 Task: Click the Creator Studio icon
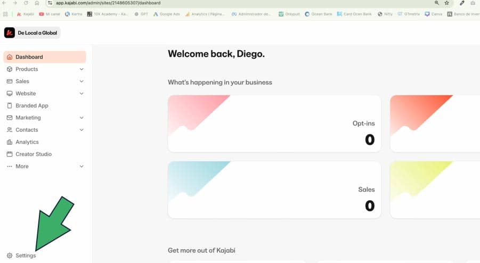tap(10, 154)
